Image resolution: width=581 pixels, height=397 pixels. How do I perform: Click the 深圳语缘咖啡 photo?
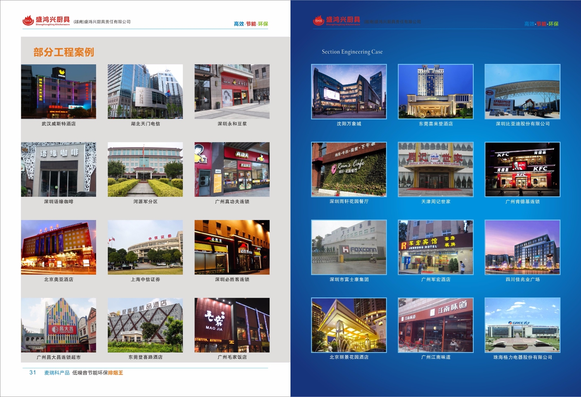point(58,169)
